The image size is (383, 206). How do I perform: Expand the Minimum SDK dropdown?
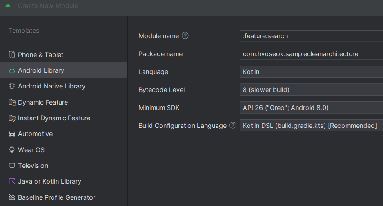point(311,108)
